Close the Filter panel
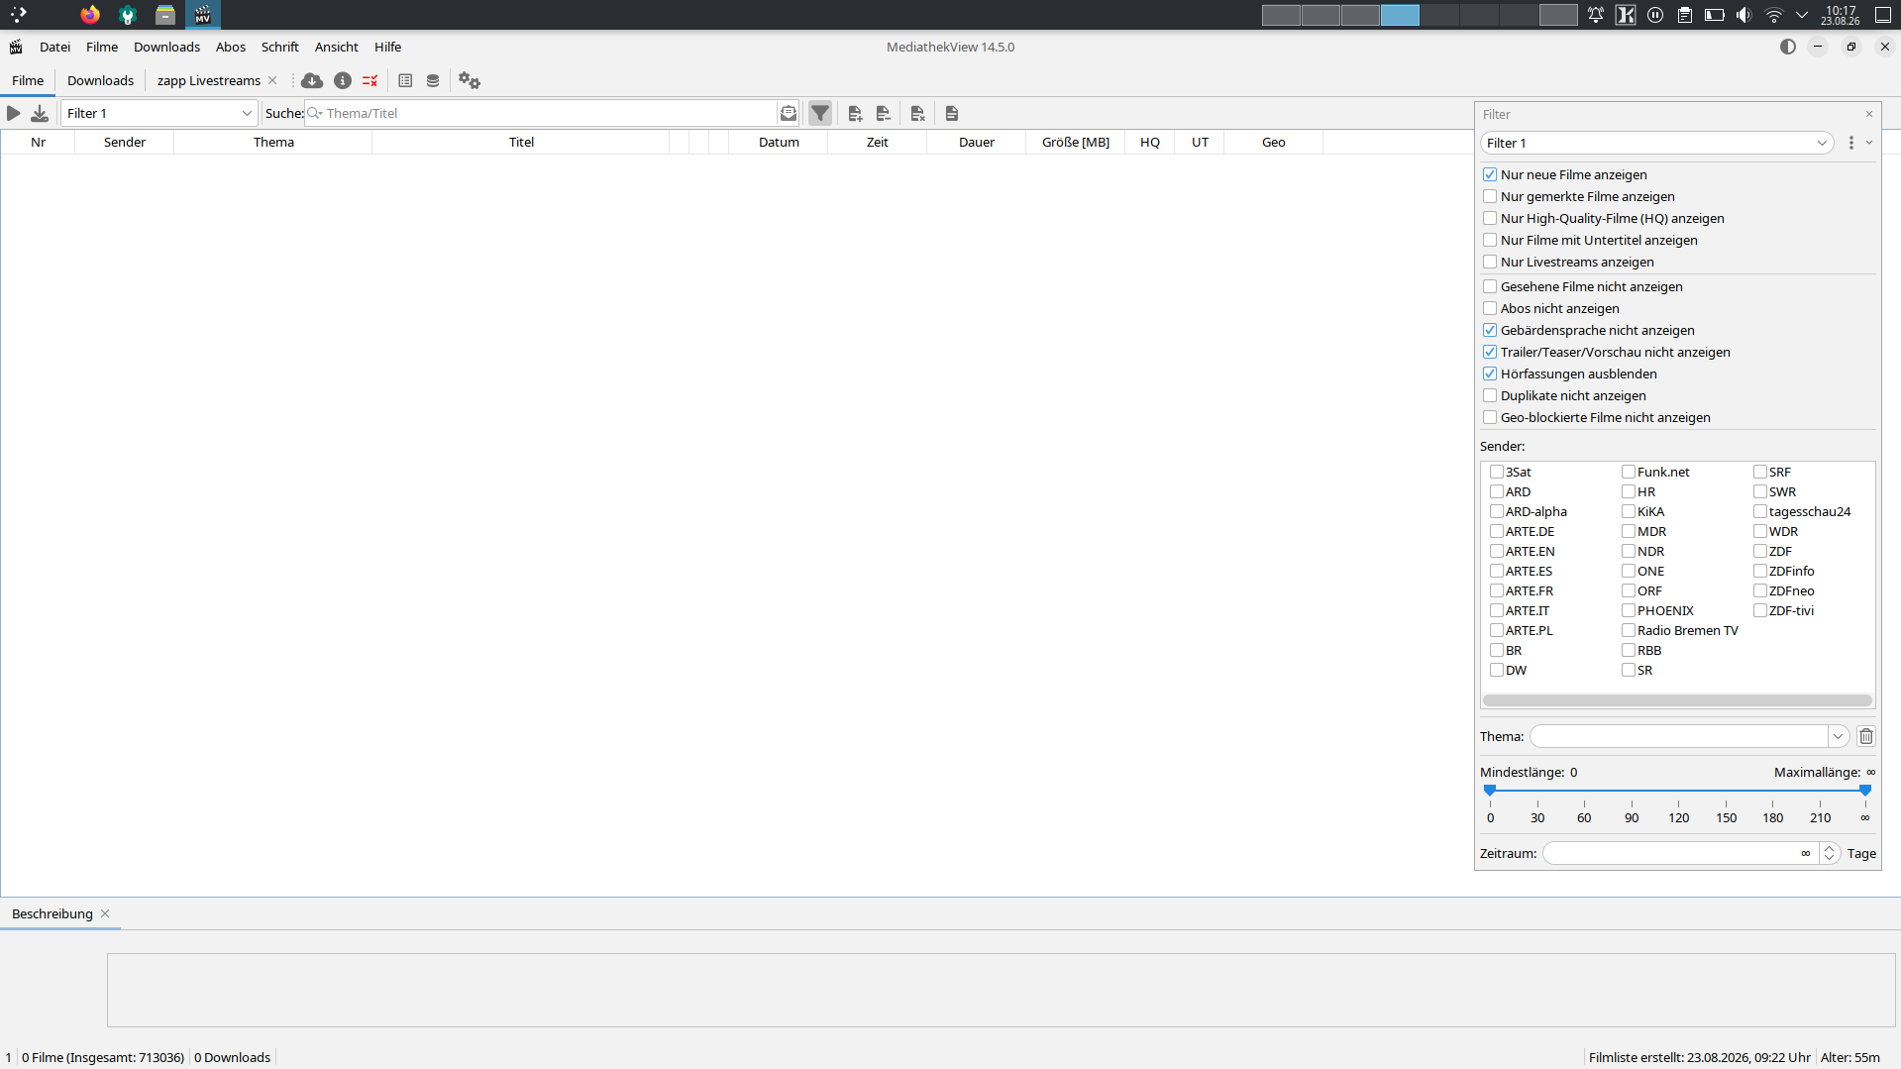Image resolution: width=1901 pixels, height=1069 pixels. pyautogui.click(x=1869, y=114)
